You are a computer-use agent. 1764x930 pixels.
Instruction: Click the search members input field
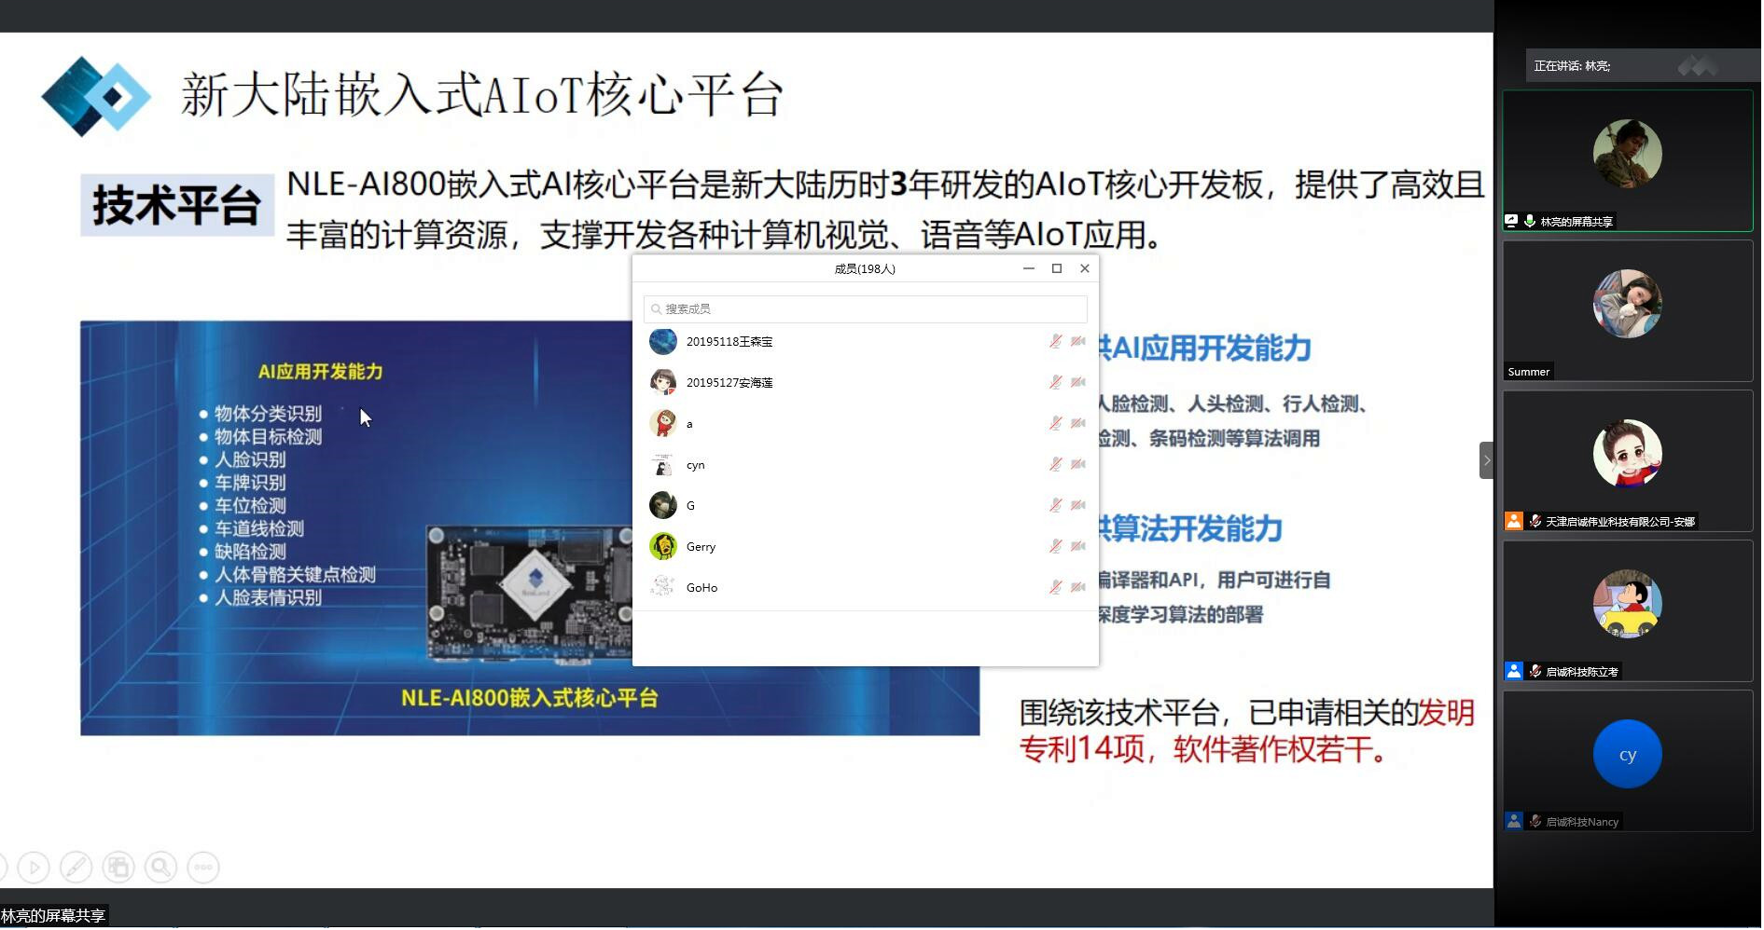click(865, 309)
